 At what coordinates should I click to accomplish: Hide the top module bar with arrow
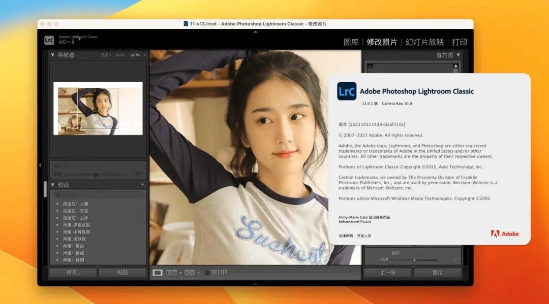(x=255, y=32)
